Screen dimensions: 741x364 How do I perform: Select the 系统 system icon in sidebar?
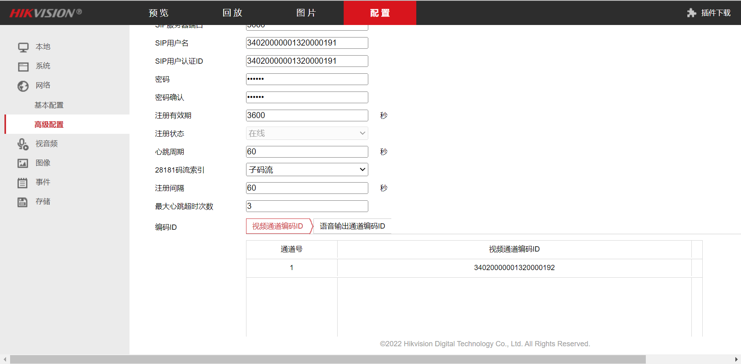point(23,66)
